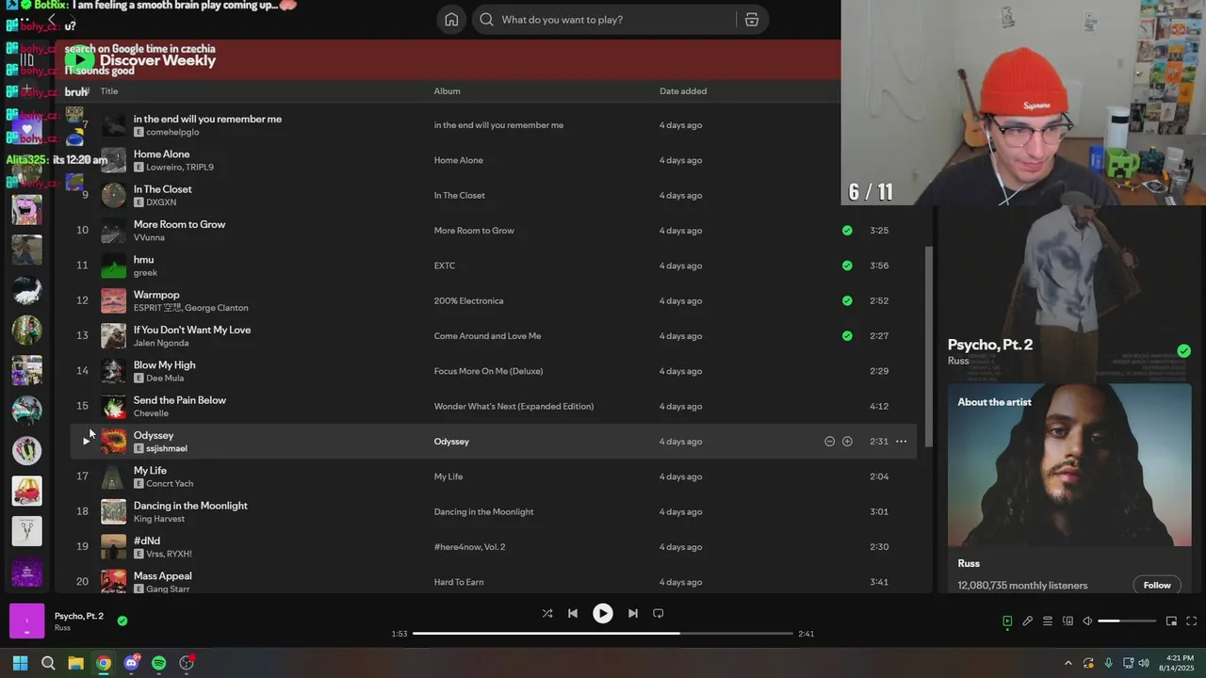Sort by Title column header
Screen dimensions: 1206x678
tap(109, 91)
